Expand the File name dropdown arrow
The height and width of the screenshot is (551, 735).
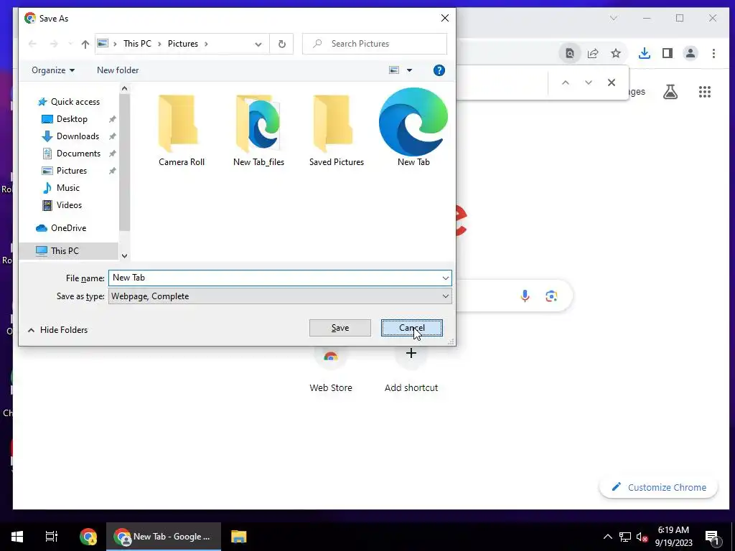click(x=445, y=278)
